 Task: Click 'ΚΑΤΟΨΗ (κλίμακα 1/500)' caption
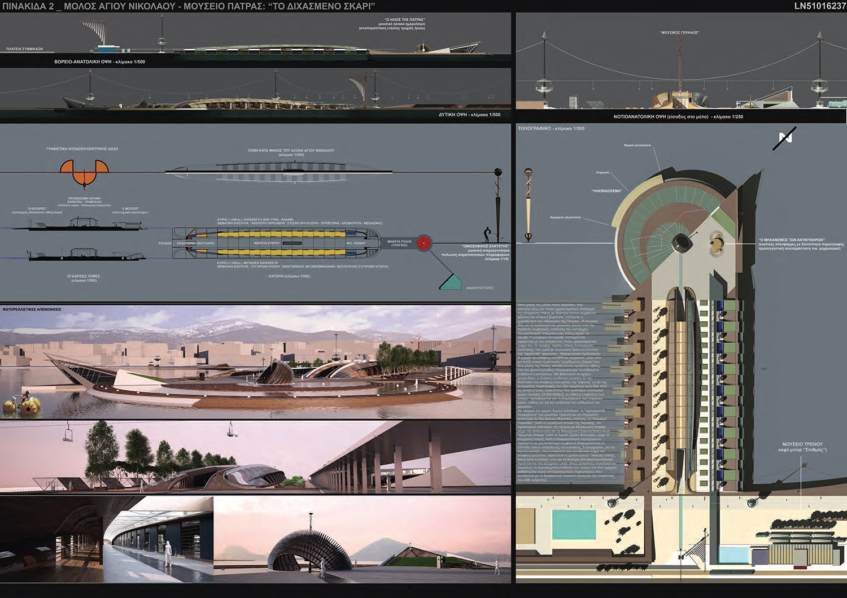(x=289, y=276)
